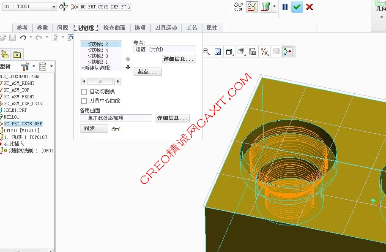Click the cut line list horizontal scrollbar

[x=101, y=81]
